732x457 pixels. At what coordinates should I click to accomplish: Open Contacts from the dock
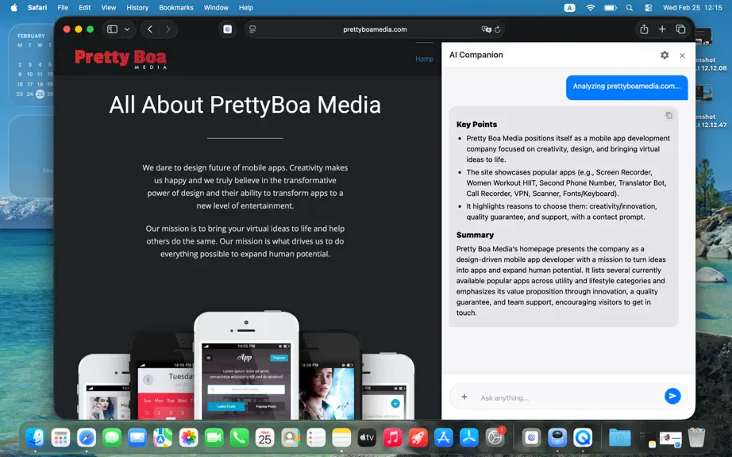(291, 437)
